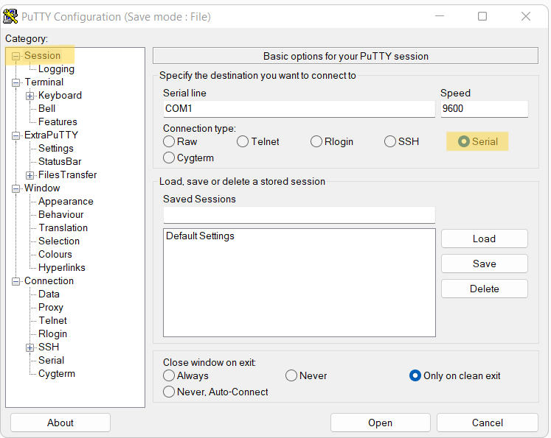
Task: Open the Logging category
Action: pyautogui.click(x=56, y=69)
